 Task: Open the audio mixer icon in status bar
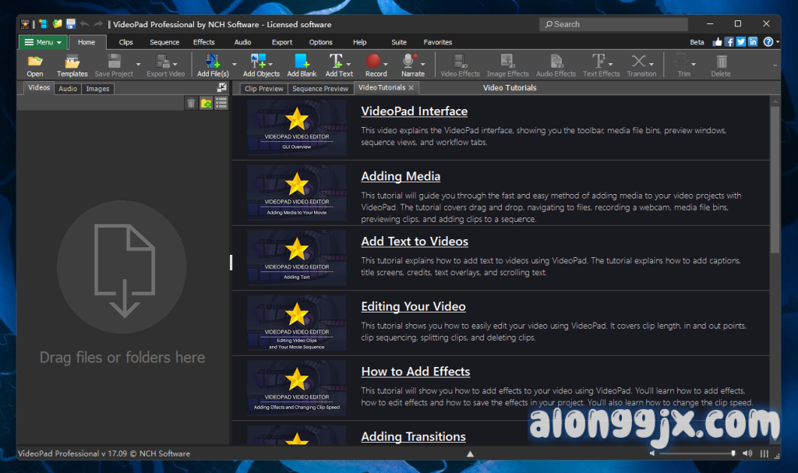coord(764,454)
